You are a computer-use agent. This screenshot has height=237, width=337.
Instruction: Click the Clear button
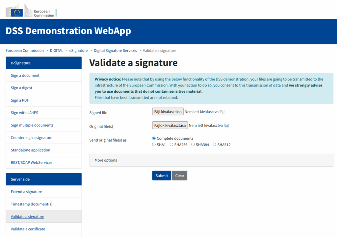[179, 176]
